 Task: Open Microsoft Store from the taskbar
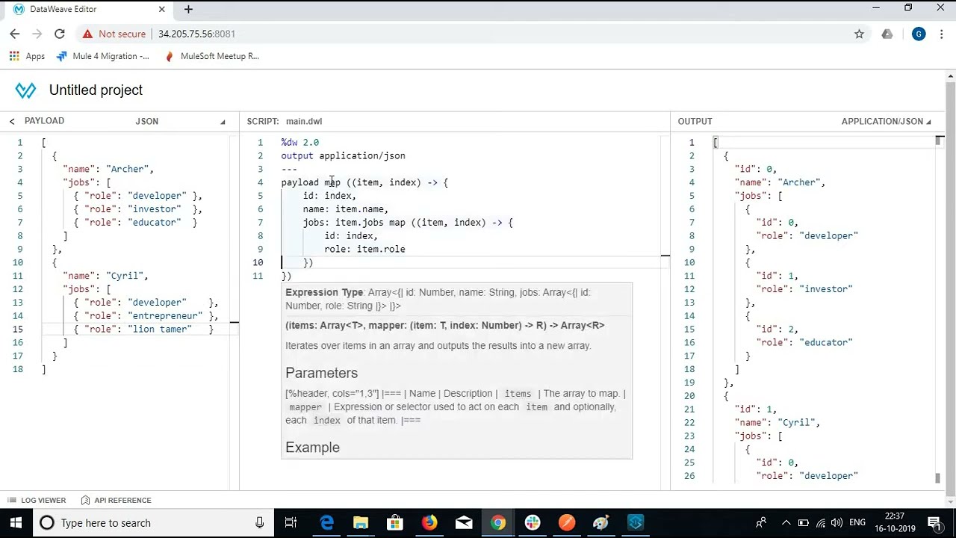tap(395, 523)
